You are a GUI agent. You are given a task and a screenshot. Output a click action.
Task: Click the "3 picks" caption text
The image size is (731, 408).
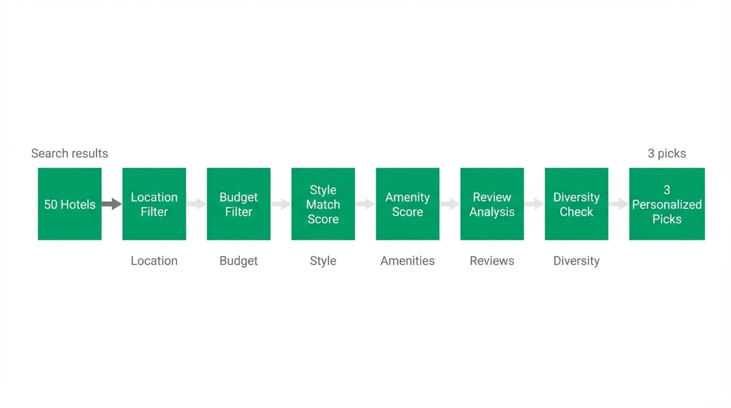pos(667,154)
